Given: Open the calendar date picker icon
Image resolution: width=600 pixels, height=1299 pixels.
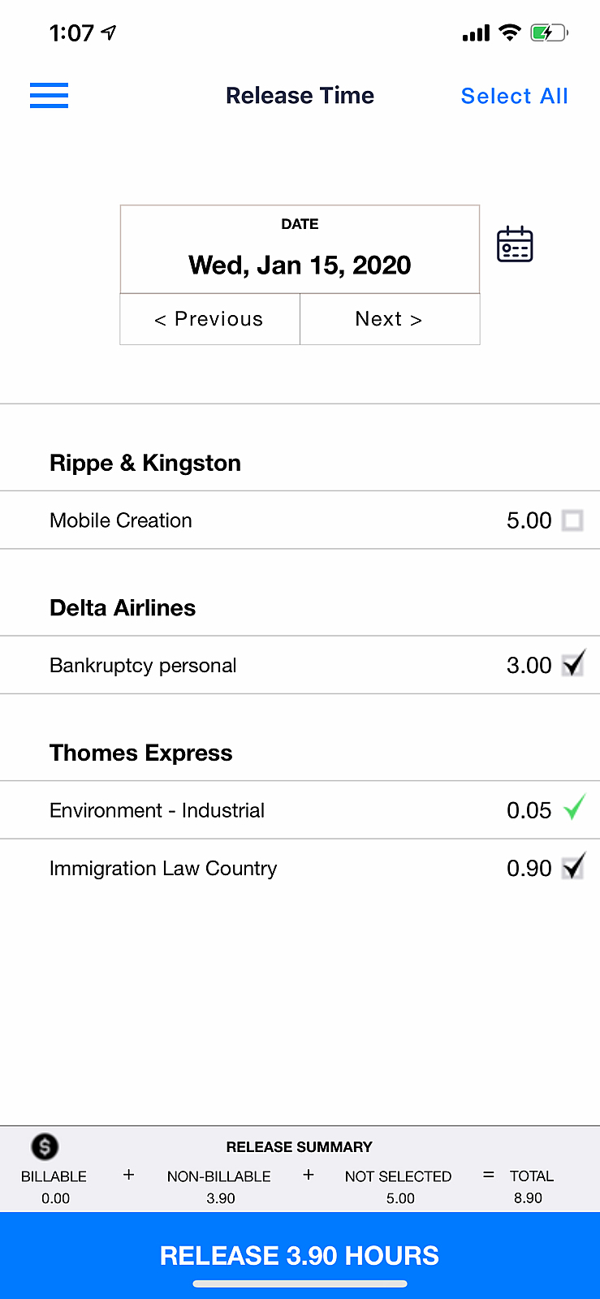Looking at the screenshot, I should tap(515, 244).
